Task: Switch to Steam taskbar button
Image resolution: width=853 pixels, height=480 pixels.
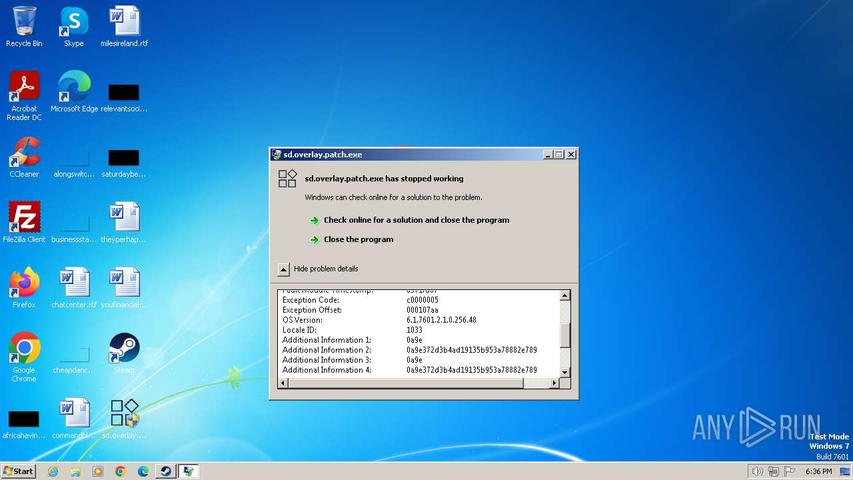Action: click(165, 471)
